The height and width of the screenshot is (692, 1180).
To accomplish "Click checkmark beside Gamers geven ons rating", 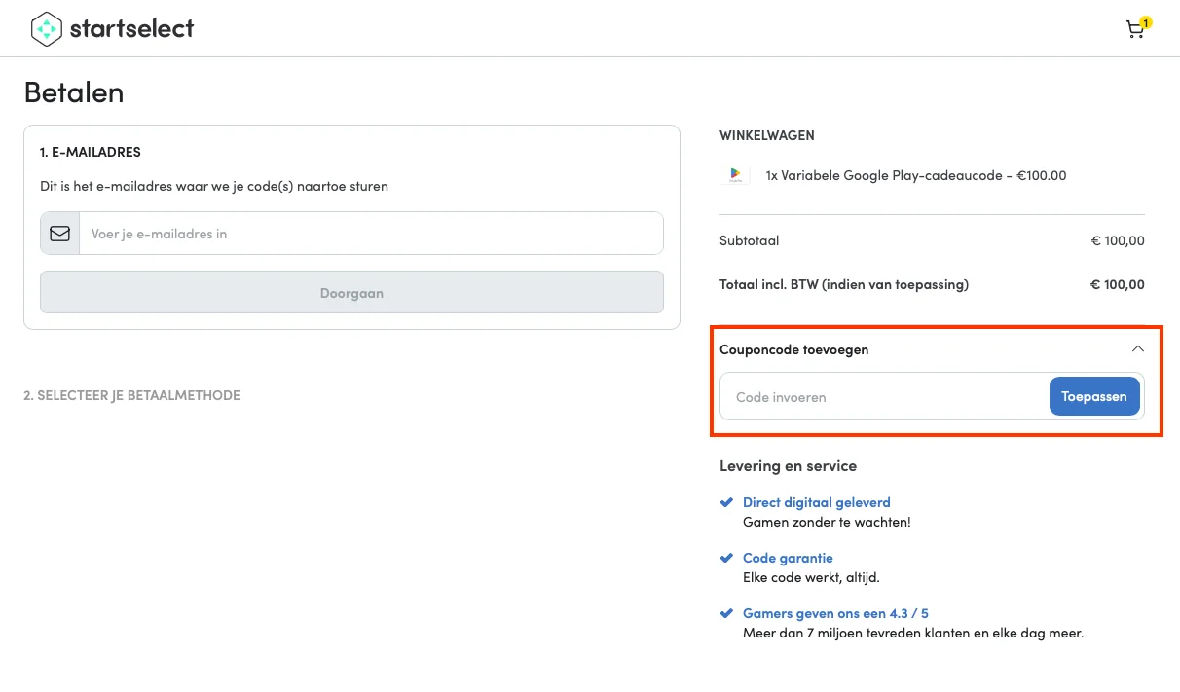I will (x=725, y=614).
